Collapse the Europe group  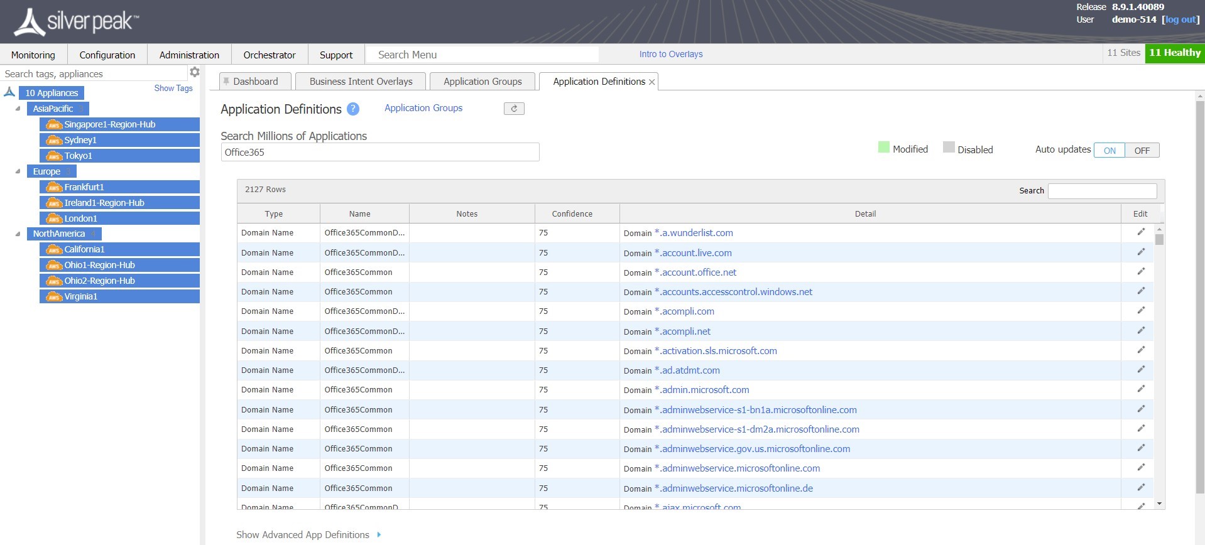[18, 171]
